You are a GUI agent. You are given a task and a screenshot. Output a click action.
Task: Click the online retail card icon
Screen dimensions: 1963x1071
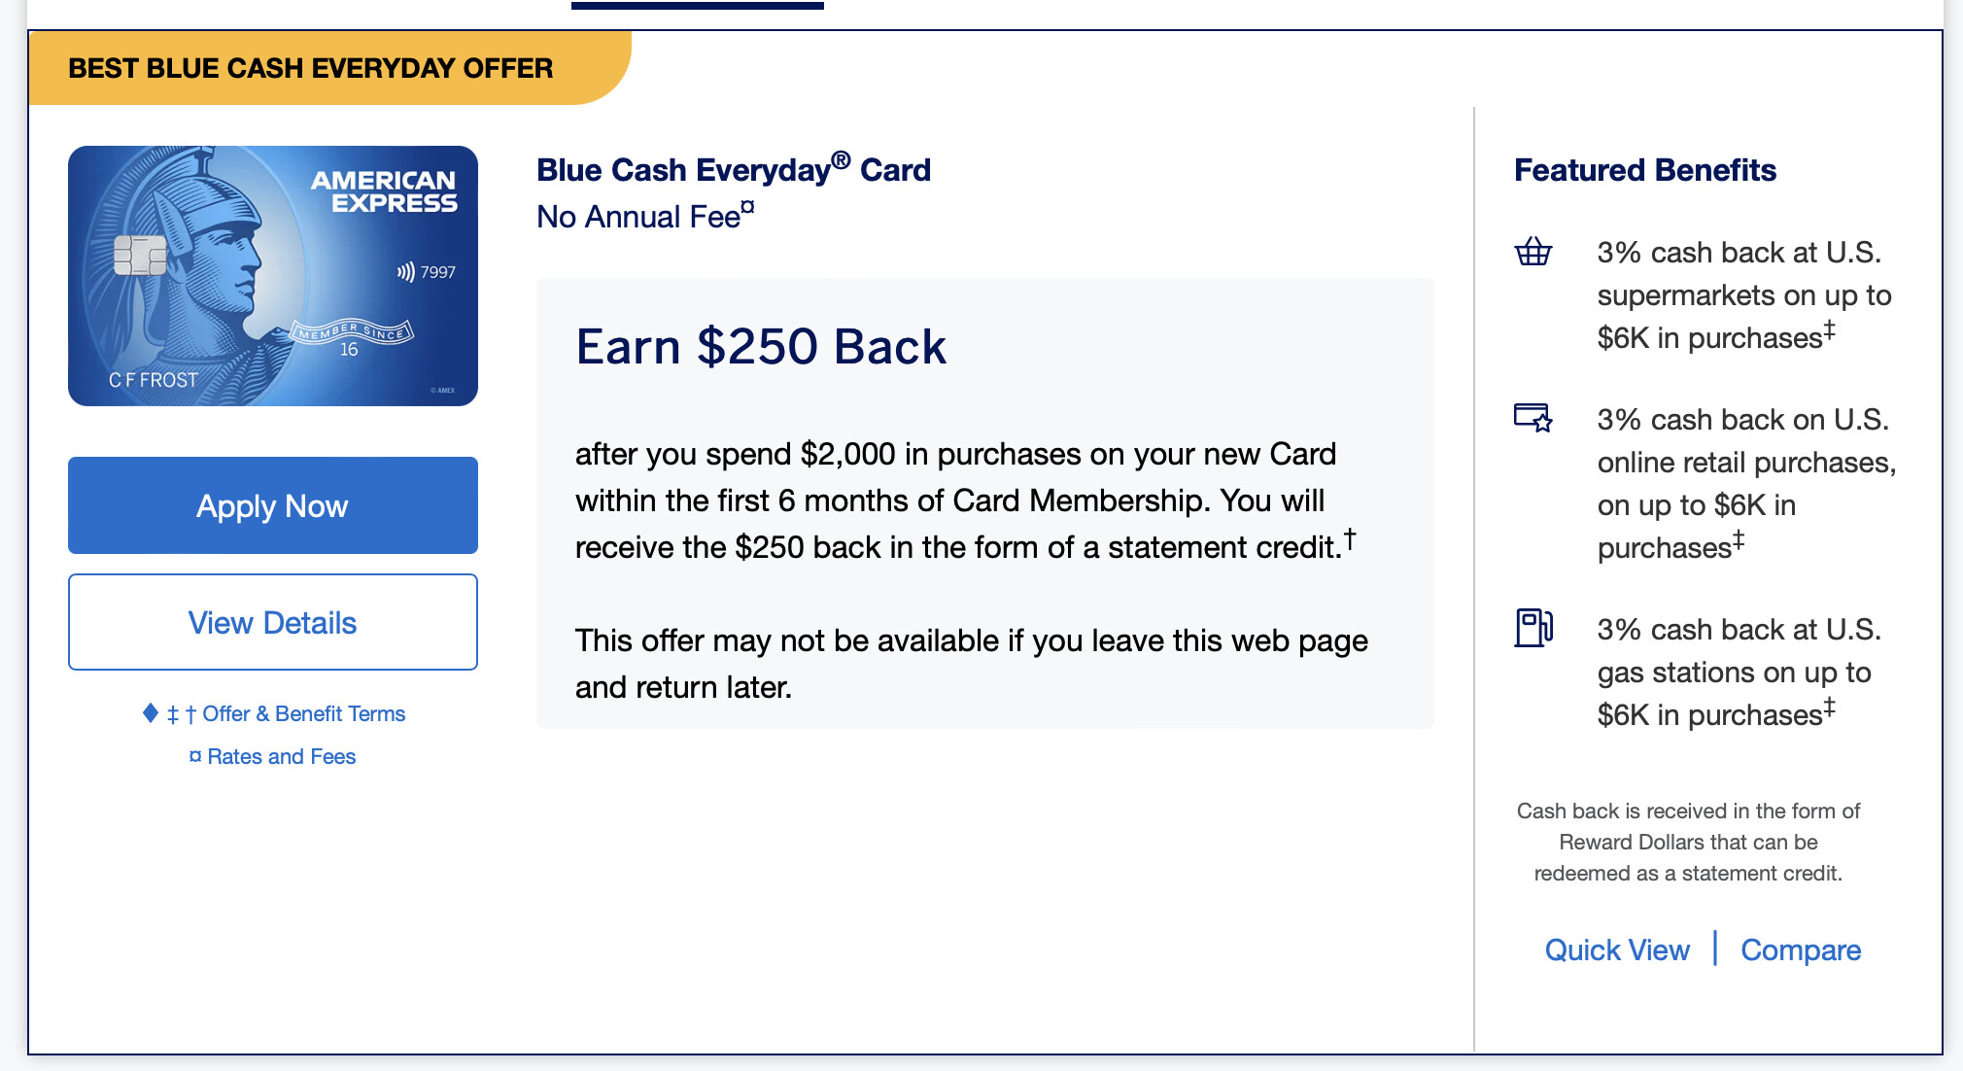coord(1533,418)
